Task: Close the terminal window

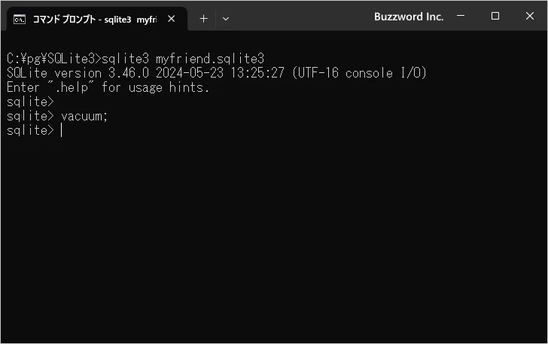Action: pos(529,17)
